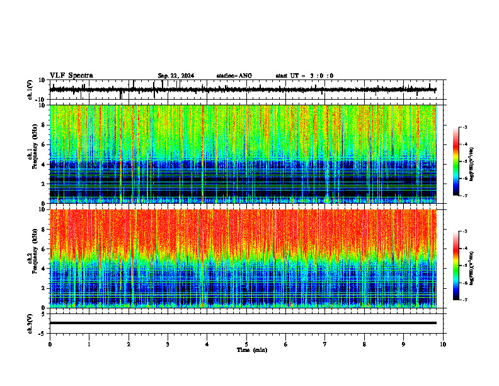The image size is (499, 386).
Task: Click the time-axis tick label "5"
Action: pos(246,344)
